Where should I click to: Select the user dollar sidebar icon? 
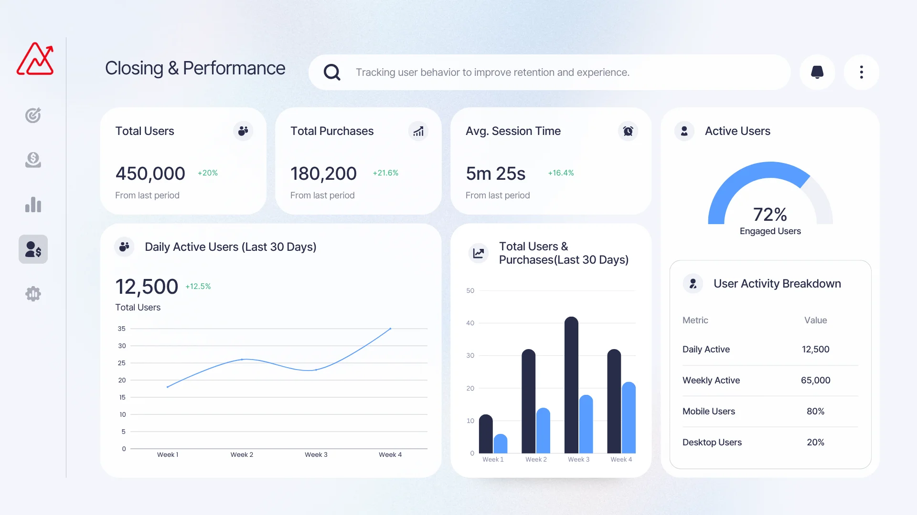33,249
